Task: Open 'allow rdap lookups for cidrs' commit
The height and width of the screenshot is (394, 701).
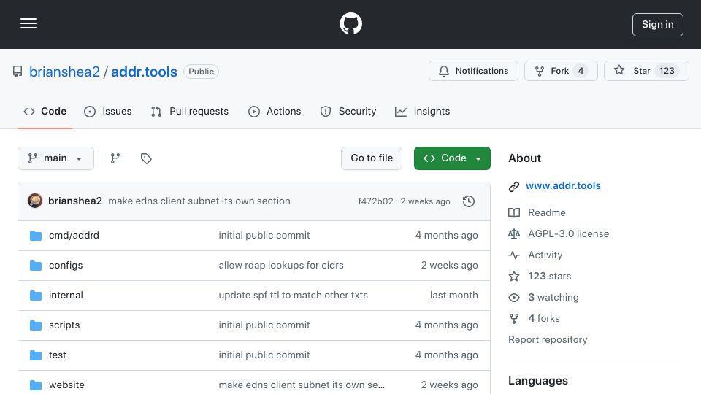Action: [x=281, y=266]
